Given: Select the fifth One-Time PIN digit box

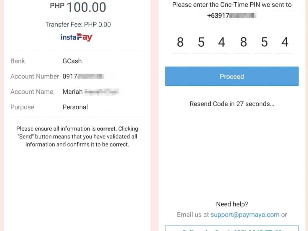Looking at the screenshot, I should [264, 43].
